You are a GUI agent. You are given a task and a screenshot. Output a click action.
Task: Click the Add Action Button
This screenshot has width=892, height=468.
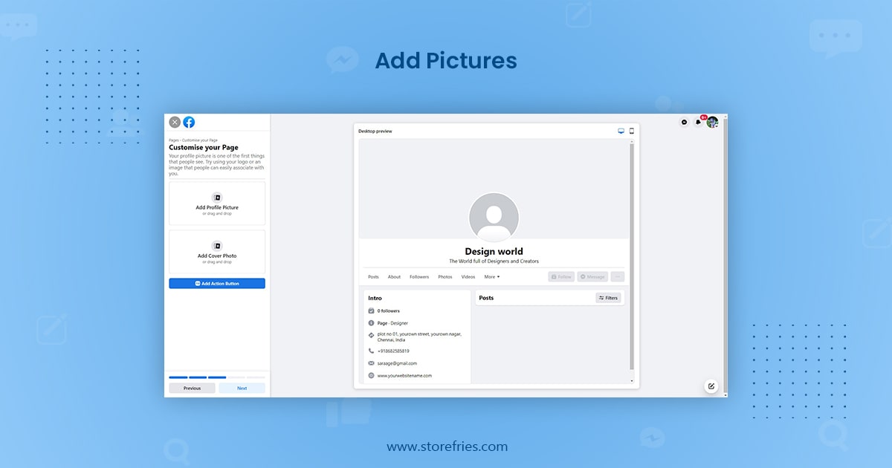coord(217,284)
